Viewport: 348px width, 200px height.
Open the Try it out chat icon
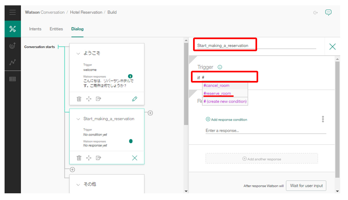click(x=328, y=12)
